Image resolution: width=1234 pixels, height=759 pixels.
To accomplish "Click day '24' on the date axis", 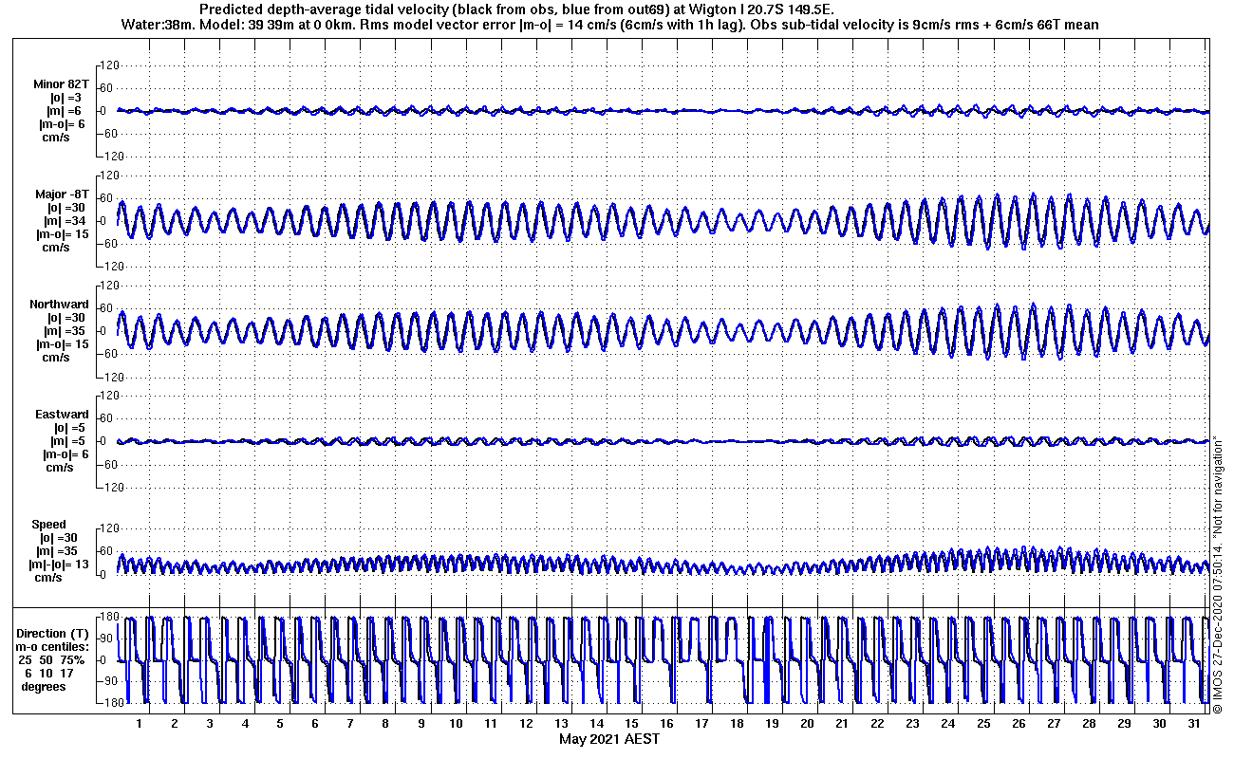I will tap(947, 724).
